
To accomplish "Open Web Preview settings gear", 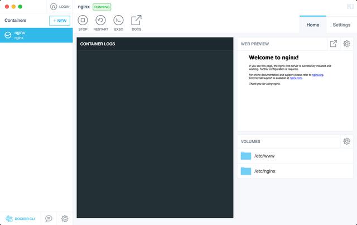I will 346,44.
